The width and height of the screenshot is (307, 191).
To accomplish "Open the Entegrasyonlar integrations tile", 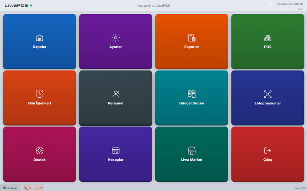I will coord(267,98).
